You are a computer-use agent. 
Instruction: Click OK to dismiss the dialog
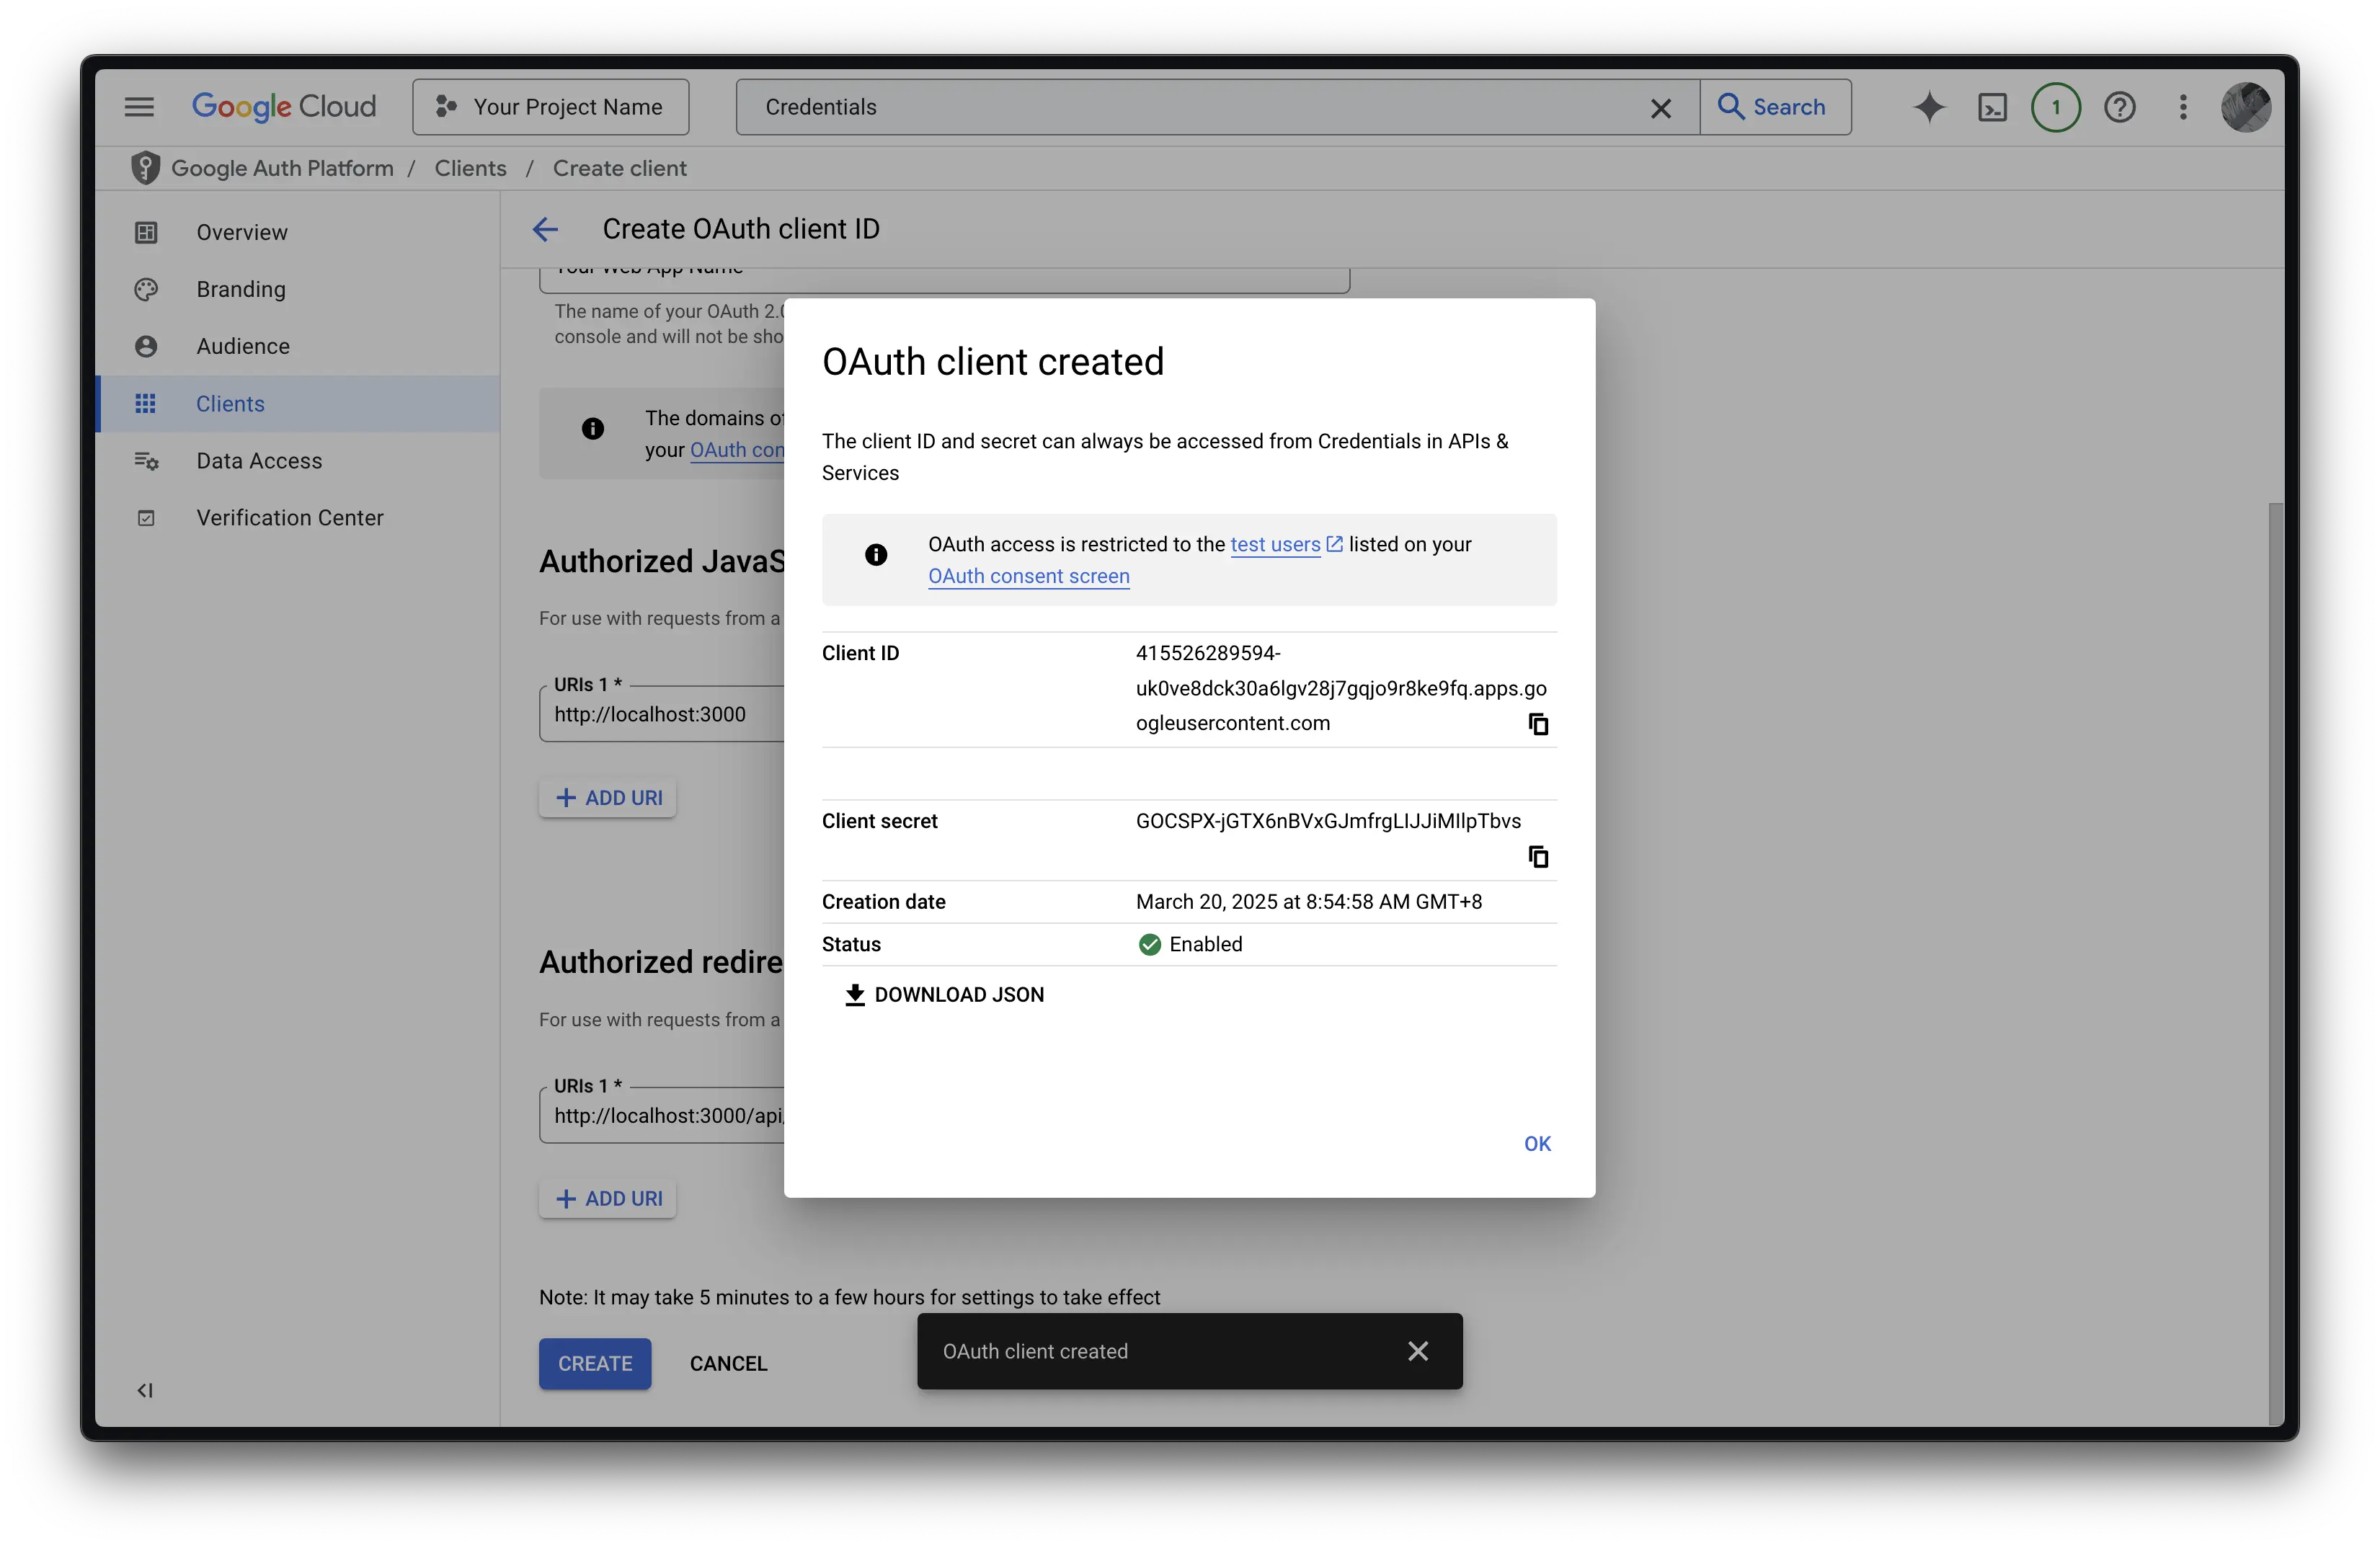1537,1144
